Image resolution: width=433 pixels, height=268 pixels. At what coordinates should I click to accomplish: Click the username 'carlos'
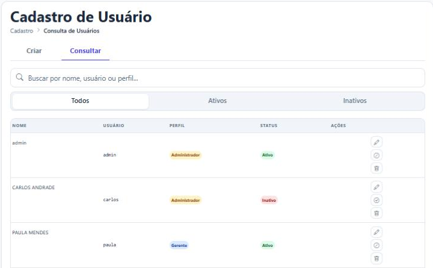111,200
